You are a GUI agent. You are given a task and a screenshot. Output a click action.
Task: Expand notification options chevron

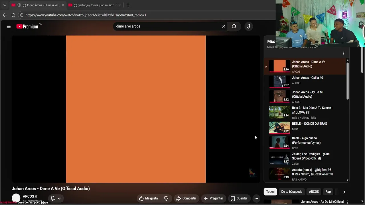point(59,198)
